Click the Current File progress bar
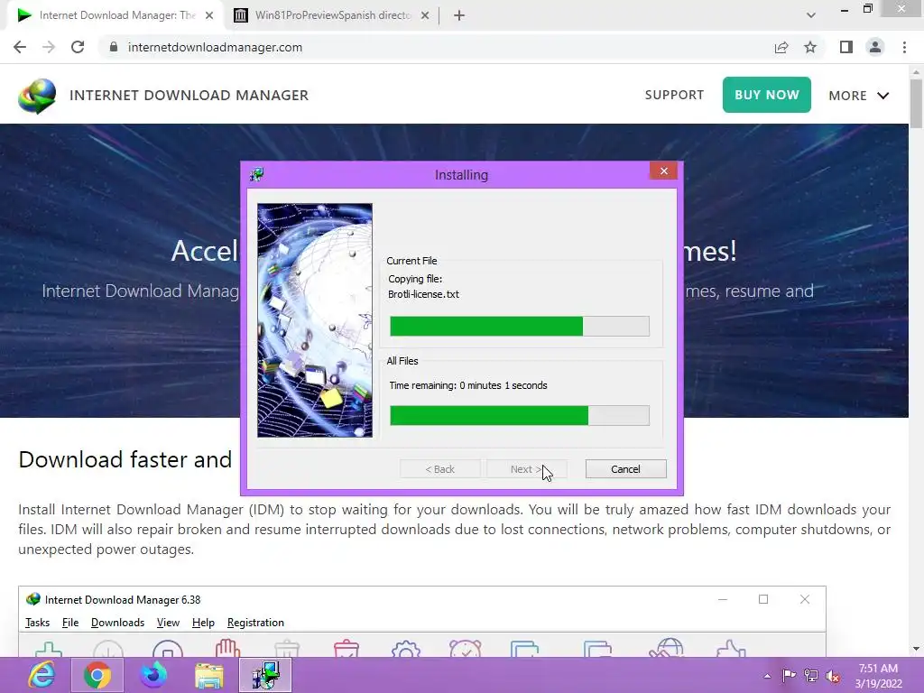 click(519, 326)
